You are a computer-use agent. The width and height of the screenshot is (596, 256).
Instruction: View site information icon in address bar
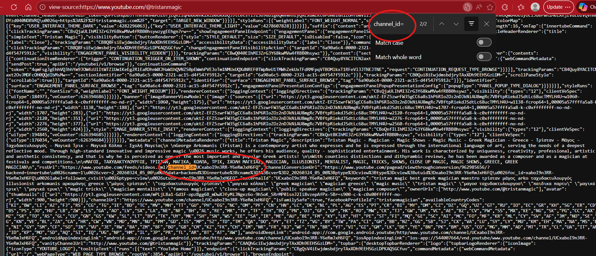point(43,7)
